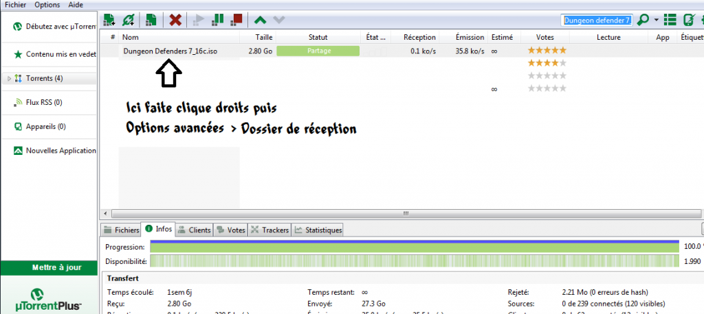Click the horizontal scrollbar under torrent list

pyautogui.click(x=406, y=214)
